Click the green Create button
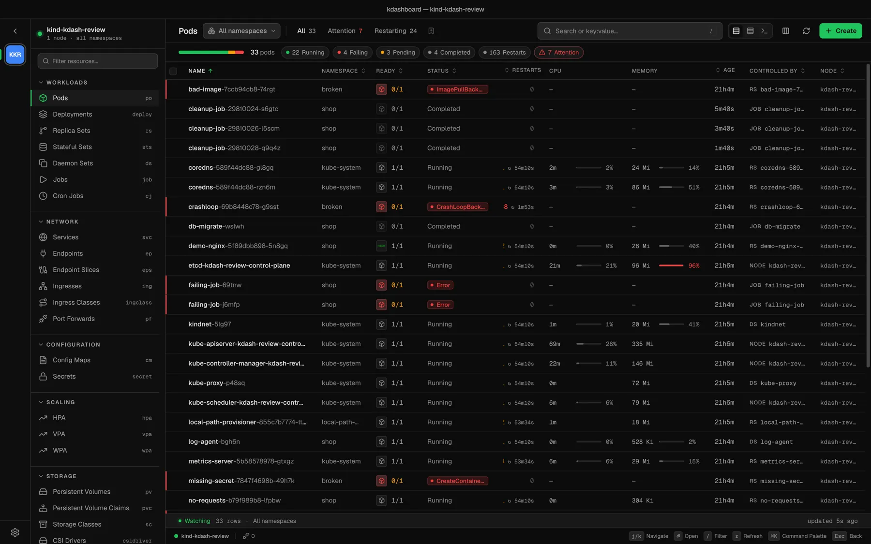Viewport: 871px width, 544px height. [x=841, y=31]
